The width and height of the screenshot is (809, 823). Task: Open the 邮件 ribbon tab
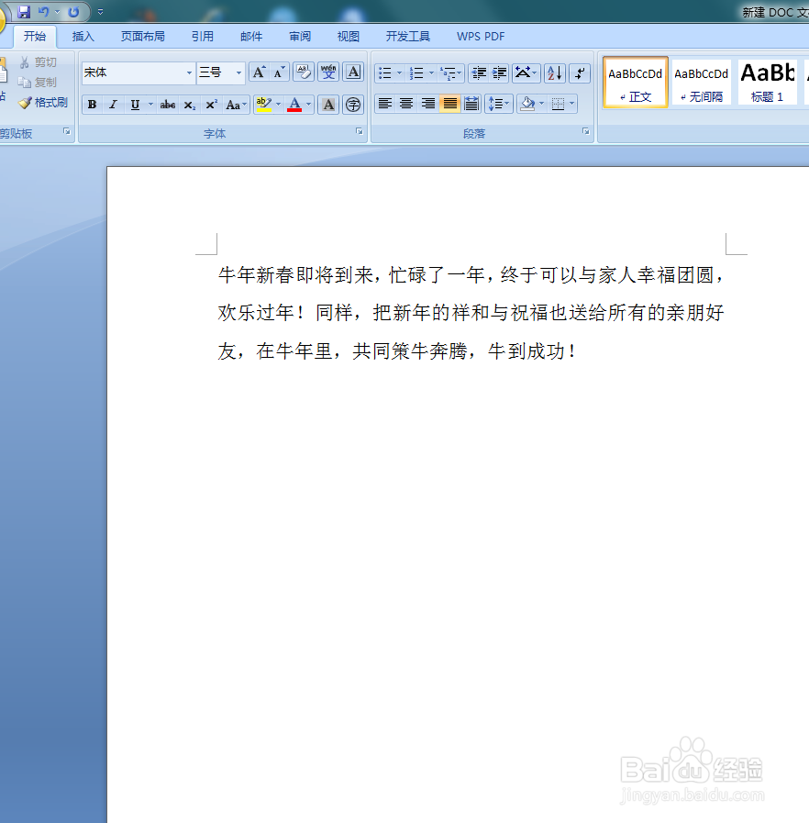click(x=250, y=36)
